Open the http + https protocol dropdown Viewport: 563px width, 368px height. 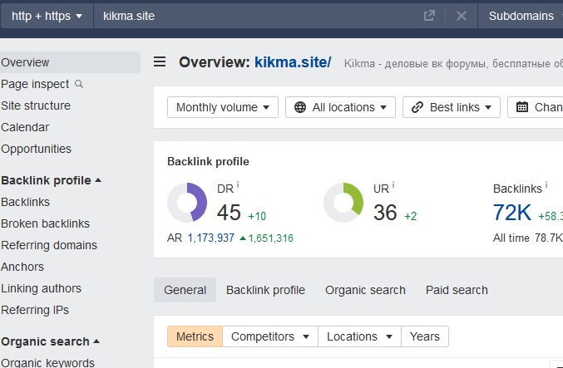tap(47, 16)
